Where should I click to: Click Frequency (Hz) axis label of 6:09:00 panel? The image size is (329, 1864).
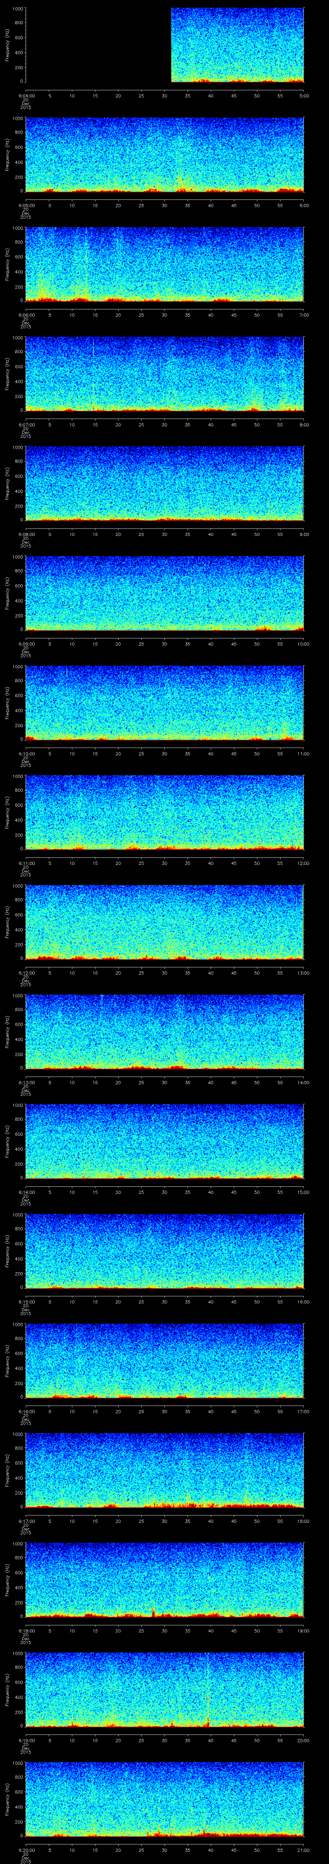coord(7,593)
